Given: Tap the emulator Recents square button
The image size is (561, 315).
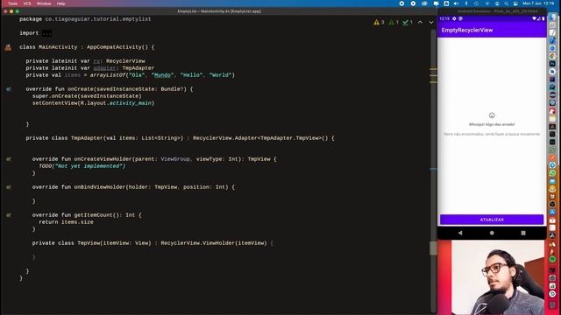Looking at the screenshot, I should point(523,233).
